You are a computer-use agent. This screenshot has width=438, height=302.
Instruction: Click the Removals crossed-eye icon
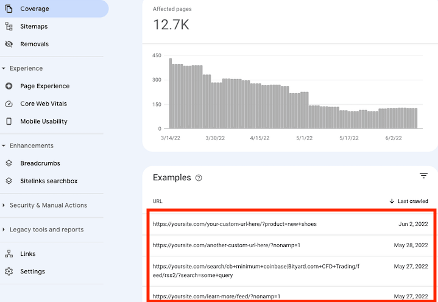click(9, 44)
